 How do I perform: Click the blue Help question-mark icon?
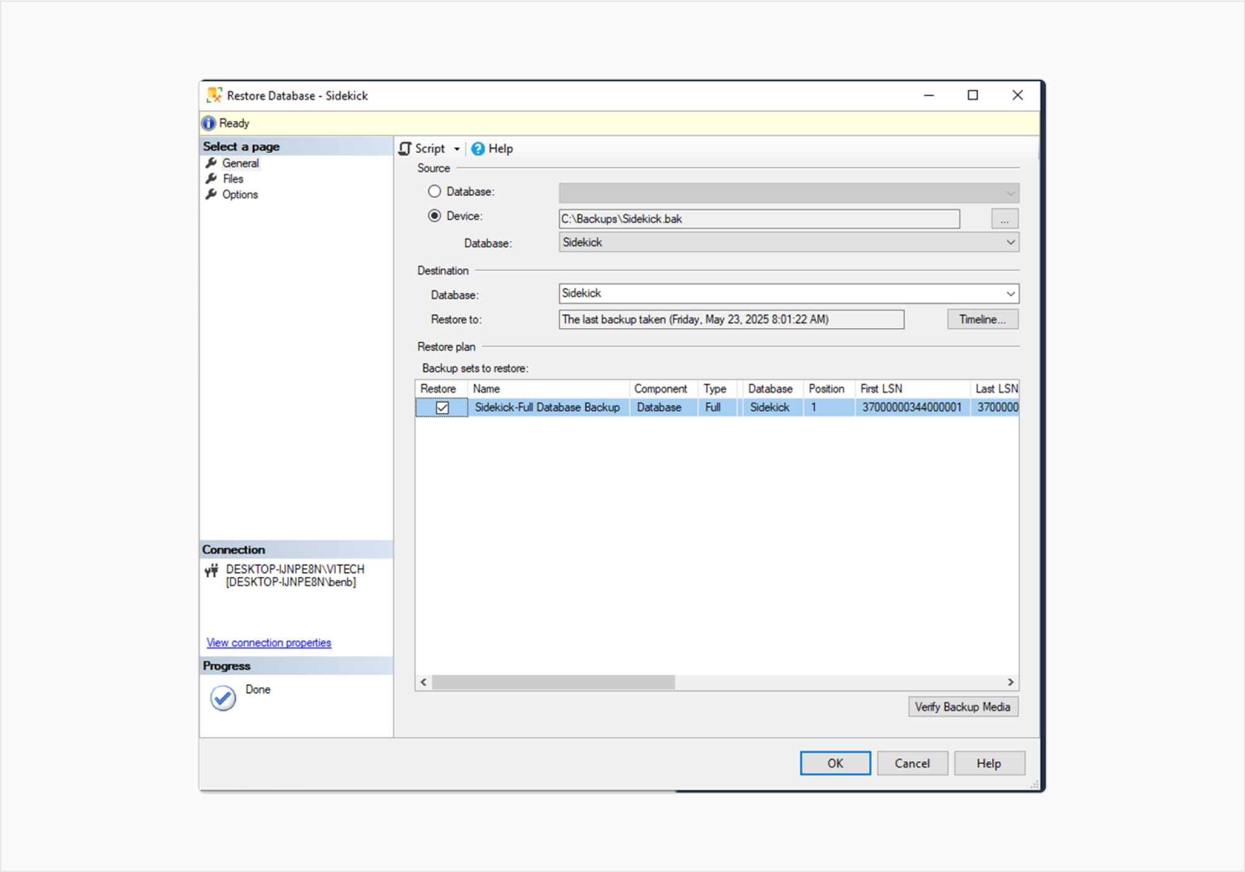[x=477, y=148]
